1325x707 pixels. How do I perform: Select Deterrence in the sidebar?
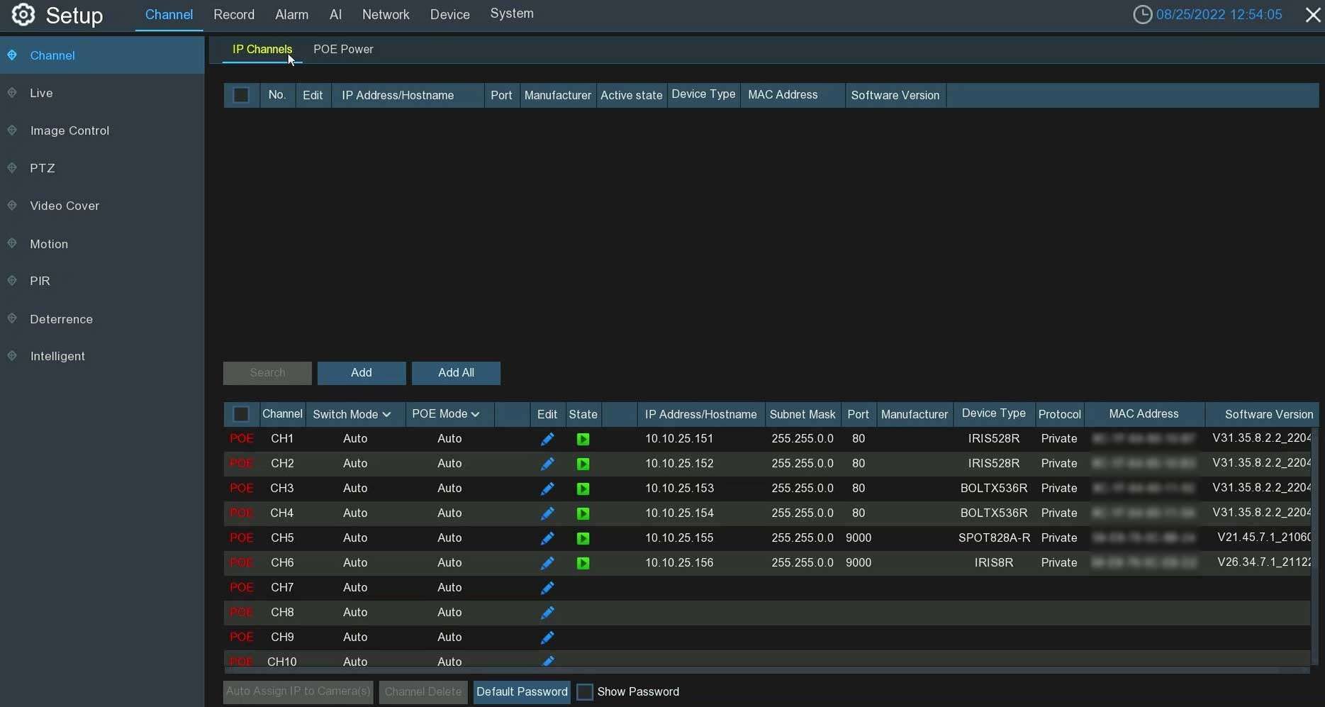point(61,319)
